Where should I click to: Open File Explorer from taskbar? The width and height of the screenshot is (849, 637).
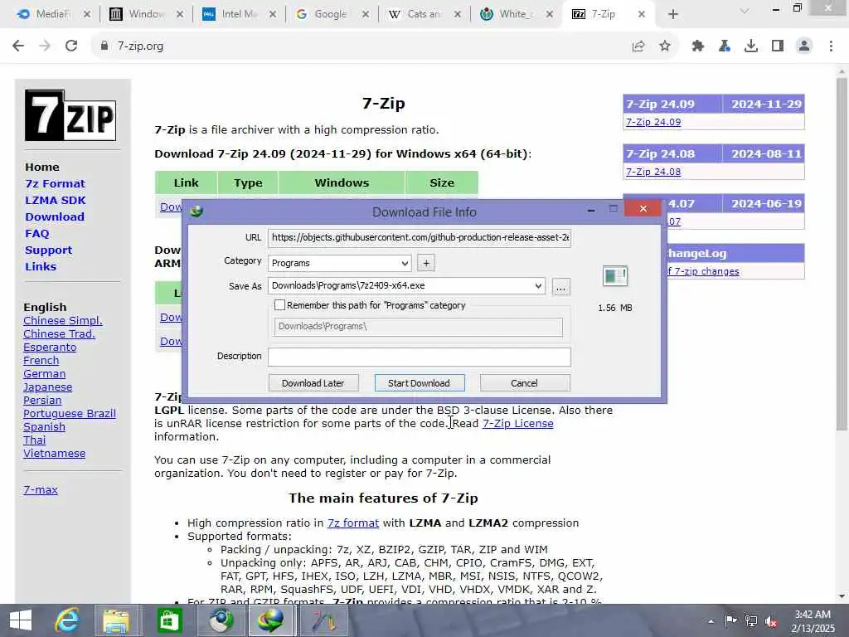[x=116, y=620]
